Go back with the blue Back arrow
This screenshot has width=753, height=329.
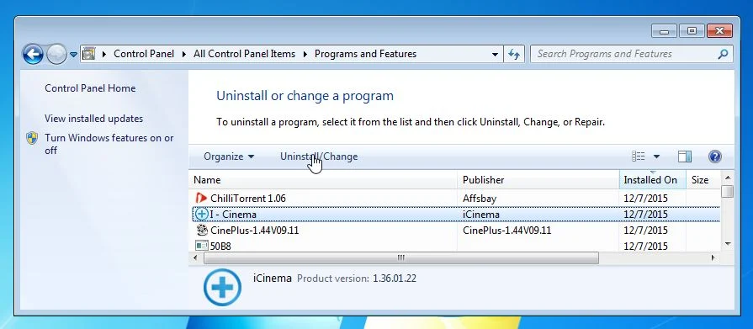click(33, 55)
